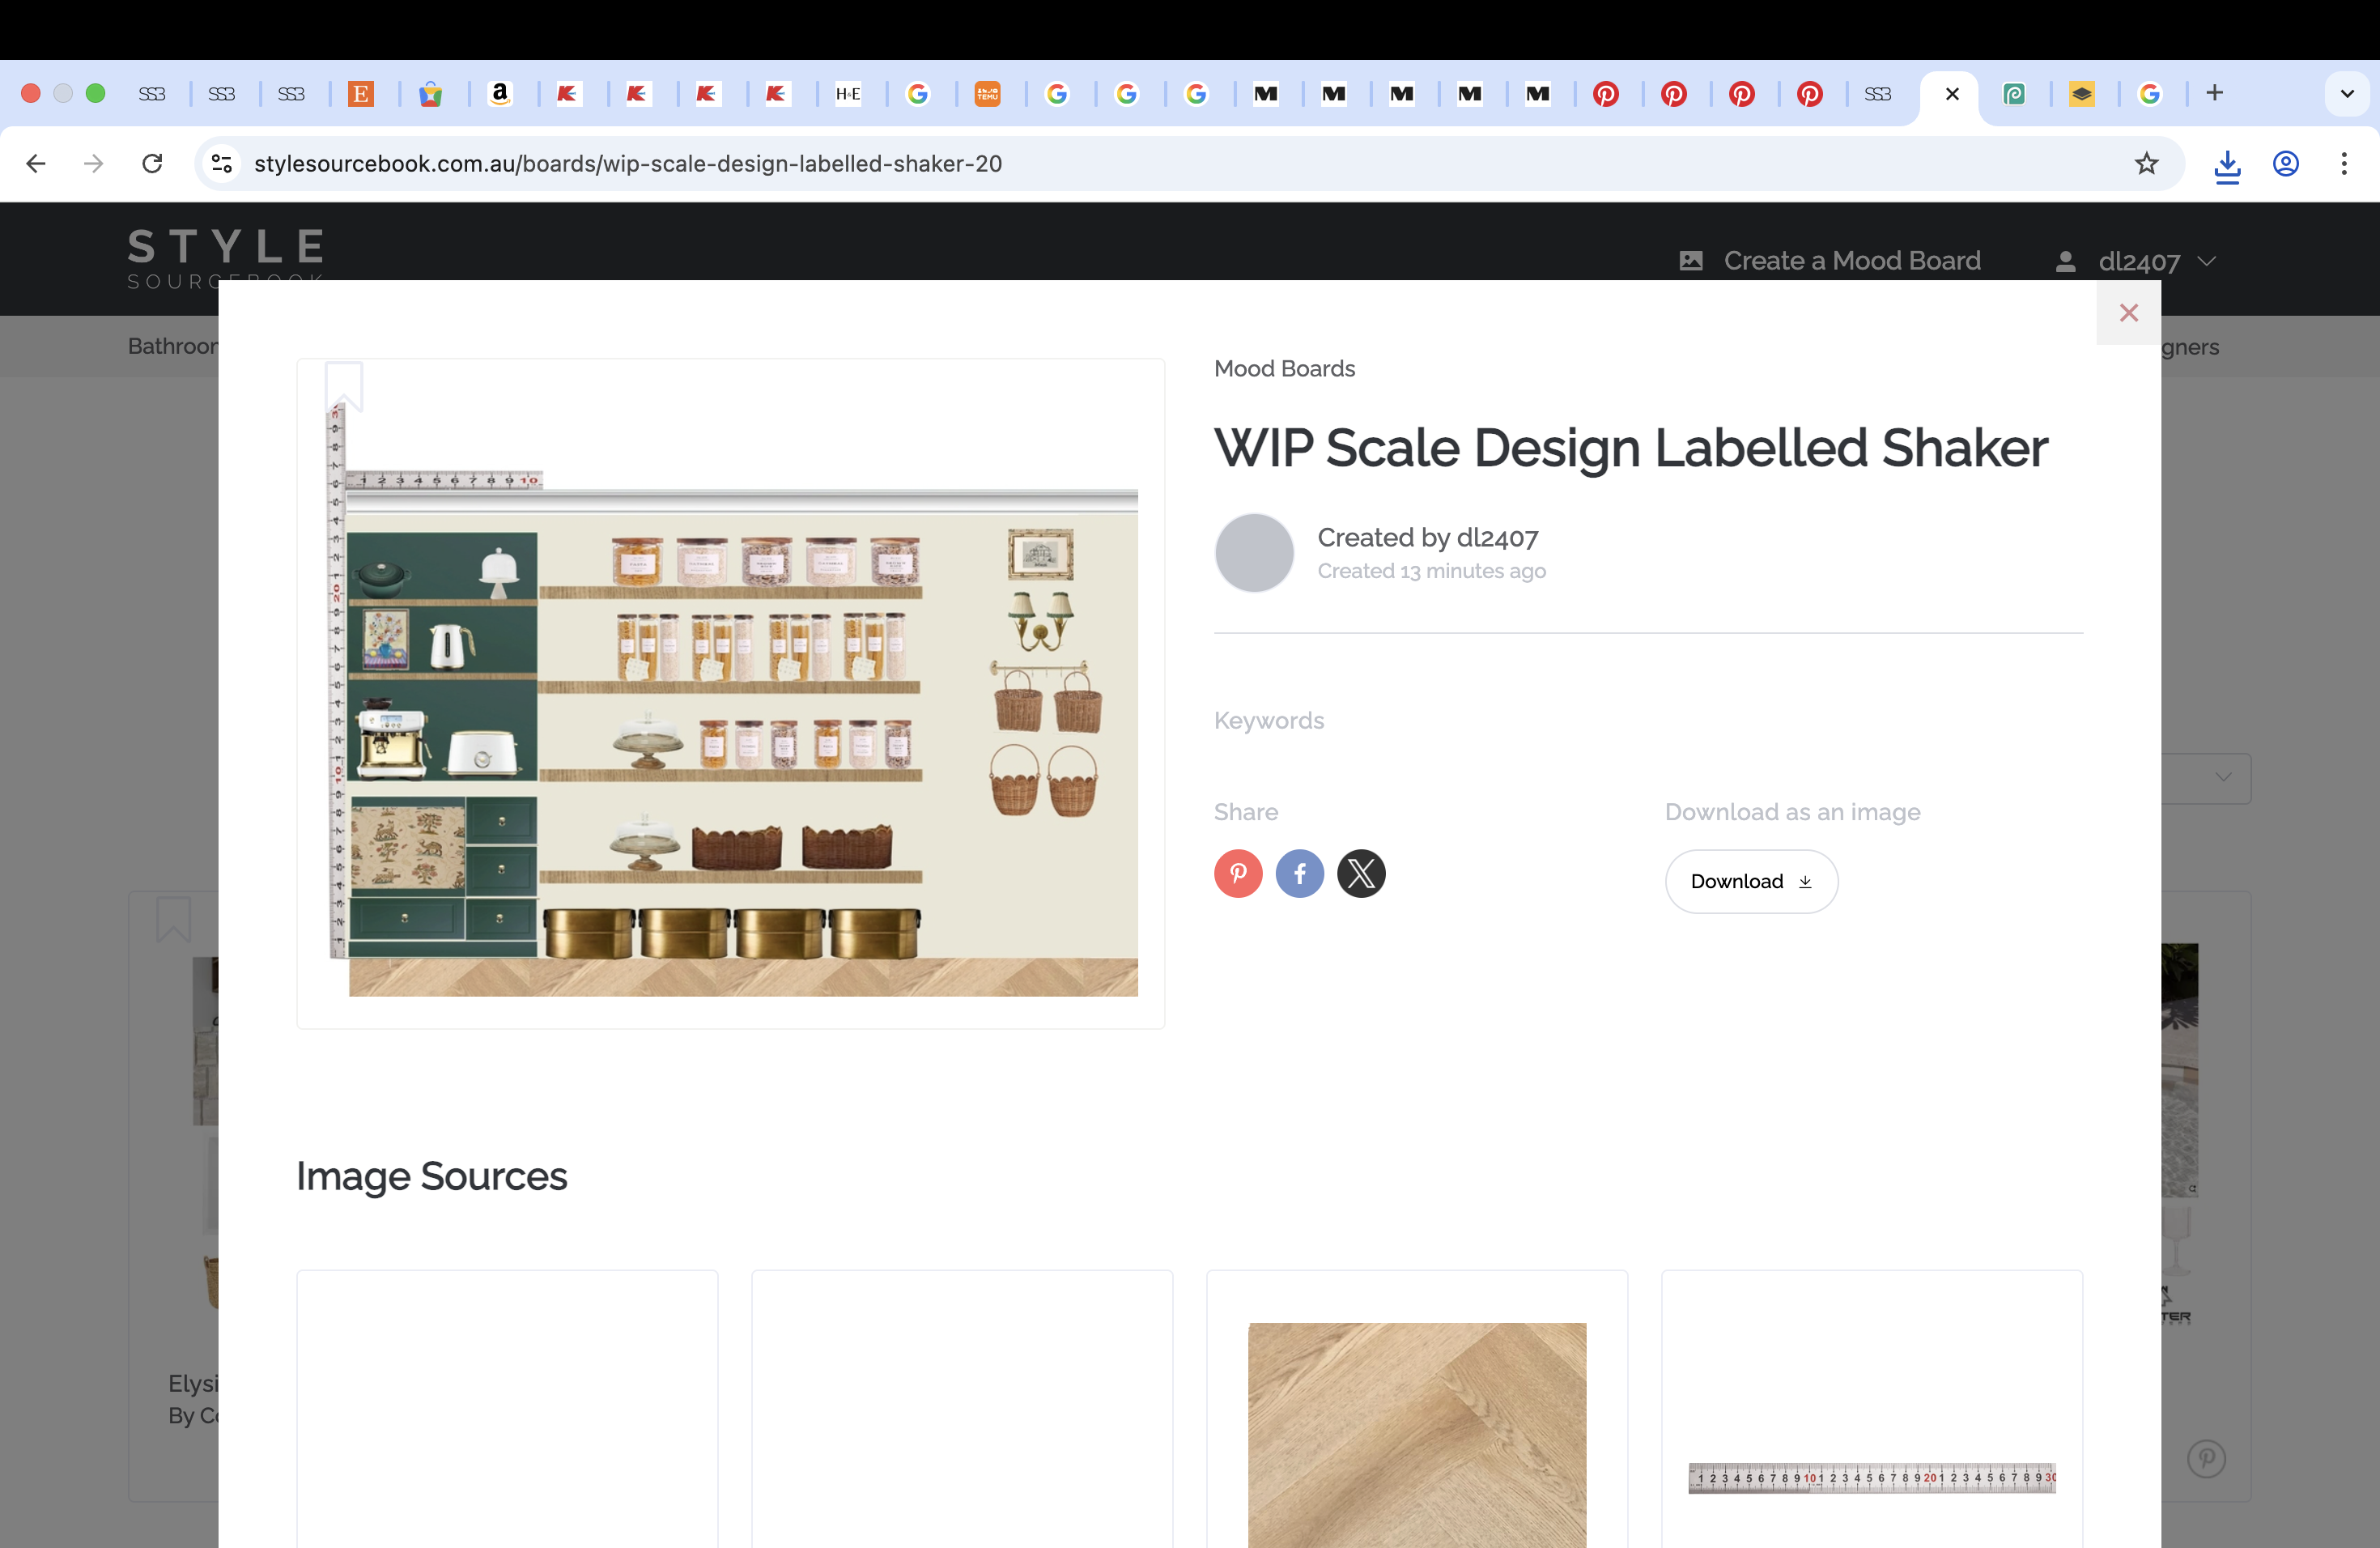Close the mood board modal

pos(2128,313)
